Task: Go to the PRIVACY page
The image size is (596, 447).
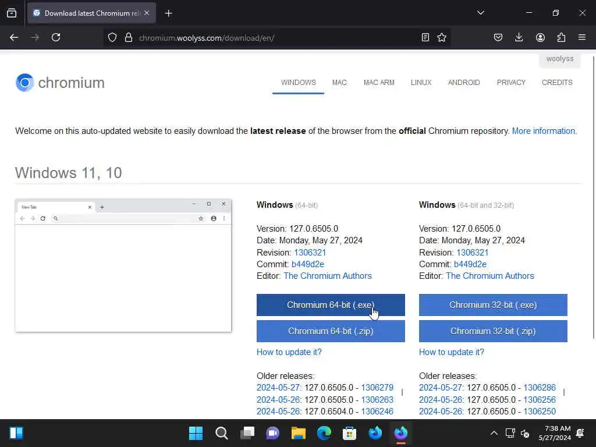Action: coord(511,83)
